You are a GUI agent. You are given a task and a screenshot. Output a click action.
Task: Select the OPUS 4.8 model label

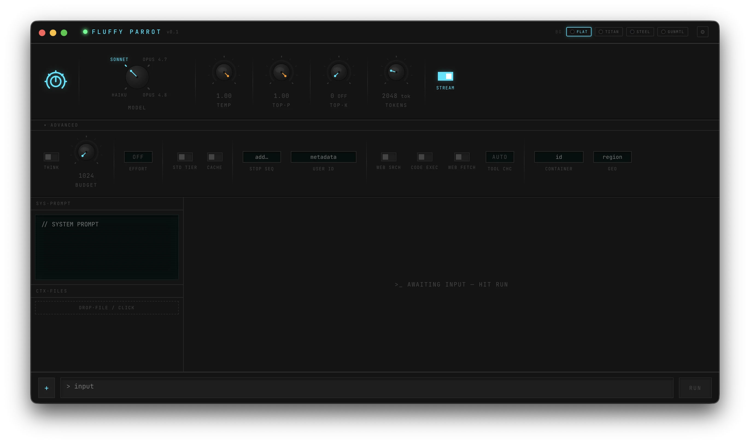click(155, 95)
